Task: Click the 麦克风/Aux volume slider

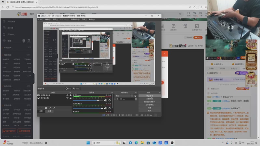Action: click(88, 100)
